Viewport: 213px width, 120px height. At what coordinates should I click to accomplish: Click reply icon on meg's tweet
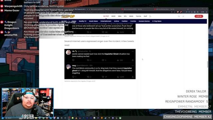coord(73,77)
